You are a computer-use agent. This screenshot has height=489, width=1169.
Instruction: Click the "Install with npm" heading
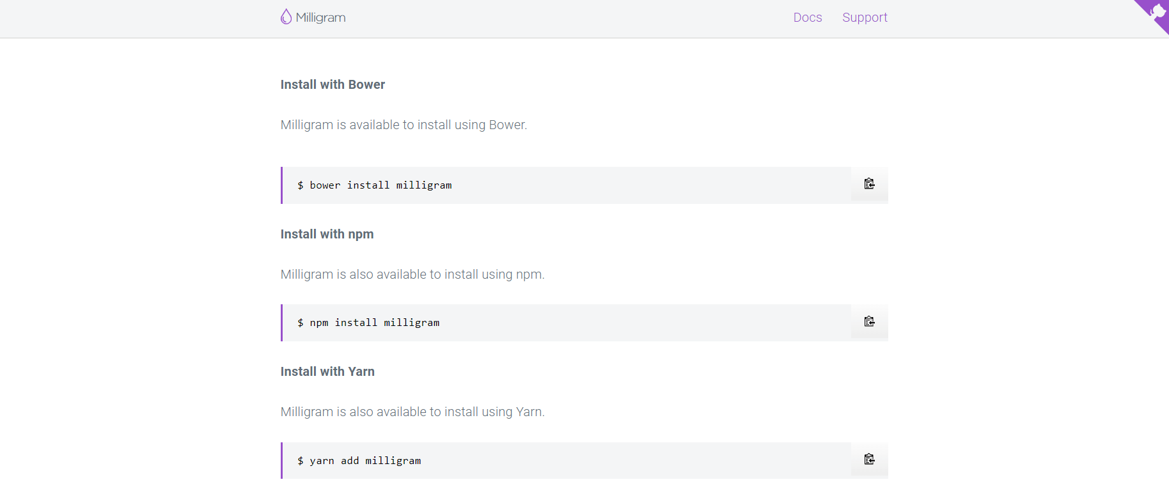[327, 234]
